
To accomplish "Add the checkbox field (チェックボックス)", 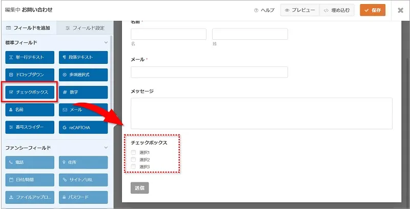I will tap(30, 92).
